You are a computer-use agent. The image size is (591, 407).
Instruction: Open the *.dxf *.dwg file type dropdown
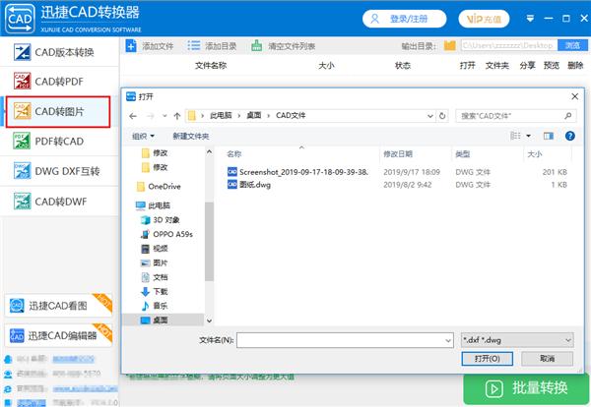517,340
